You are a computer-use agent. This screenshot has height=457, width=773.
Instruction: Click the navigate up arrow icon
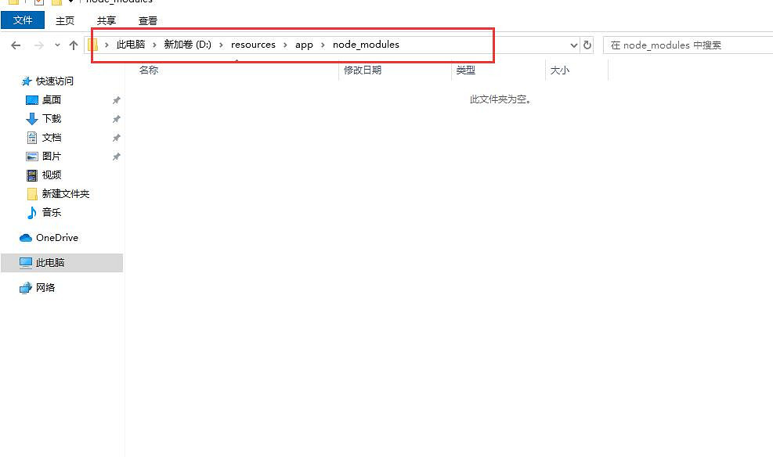tap(73, 45)
